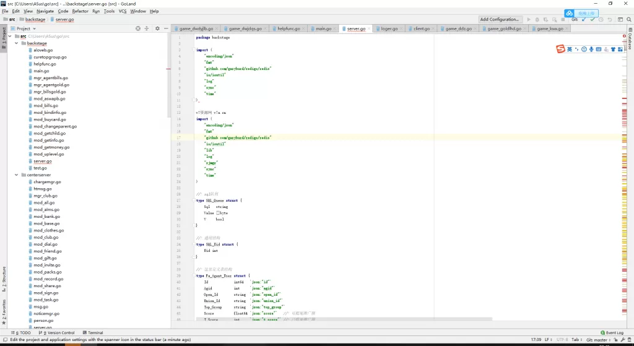
Task: Switch to the client.go editor tab
Action: 421,28
